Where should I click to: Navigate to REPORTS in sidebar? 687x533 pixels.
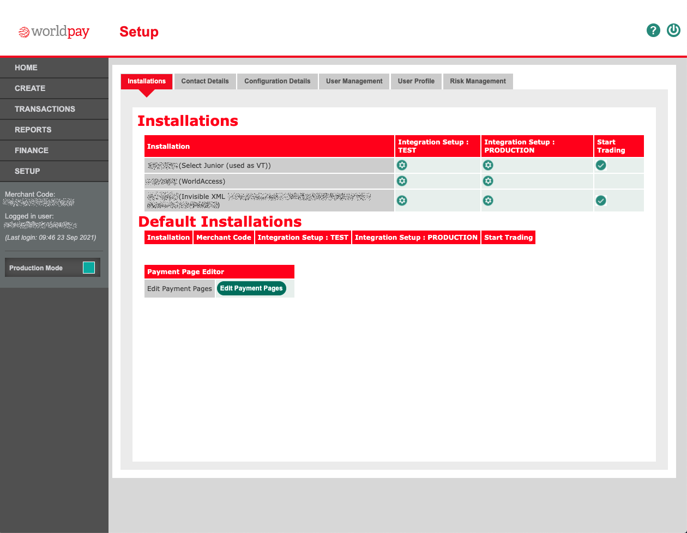click(x=33, y=130)
